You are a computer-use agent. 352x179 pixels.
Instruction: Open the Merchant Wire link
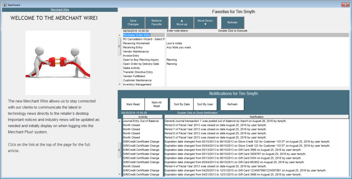coord(60,10)
